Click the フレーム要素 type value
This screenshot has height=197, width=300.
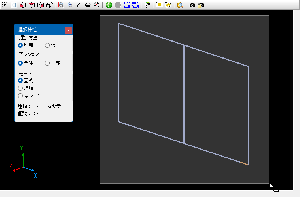[47, 106]
